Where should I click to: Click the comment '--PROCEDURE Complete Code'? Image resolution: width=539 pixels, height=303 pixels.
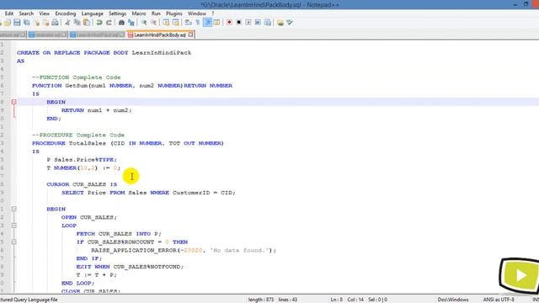coord(78,135)
